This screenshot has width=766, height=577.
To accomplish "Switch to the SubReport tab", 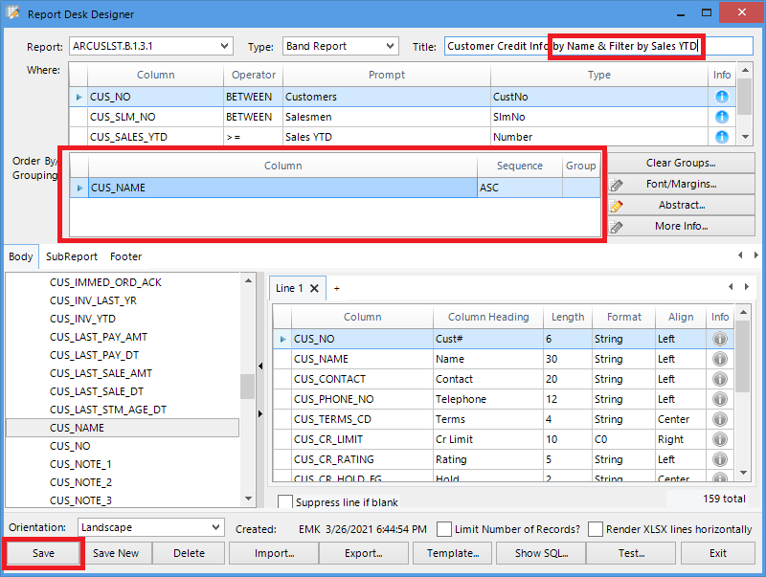I will click(x=71, y=256).
